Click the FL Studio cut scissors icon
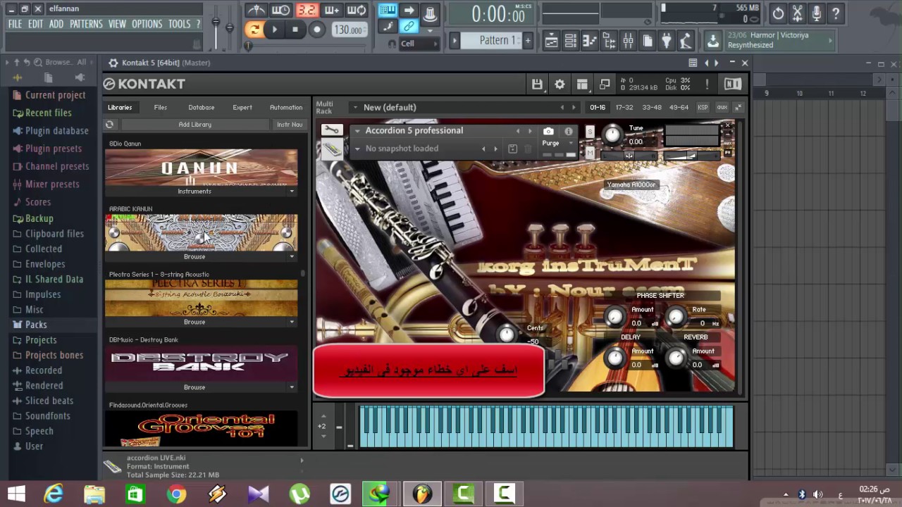The height and width of the screenshot is (507, 902). (x=798, y=13)
